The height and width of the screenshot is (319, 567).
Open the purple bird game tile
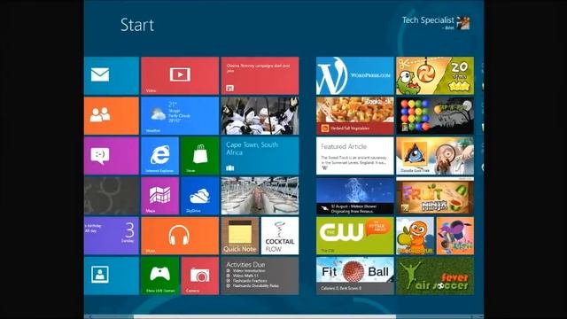(x=455, y=236)
